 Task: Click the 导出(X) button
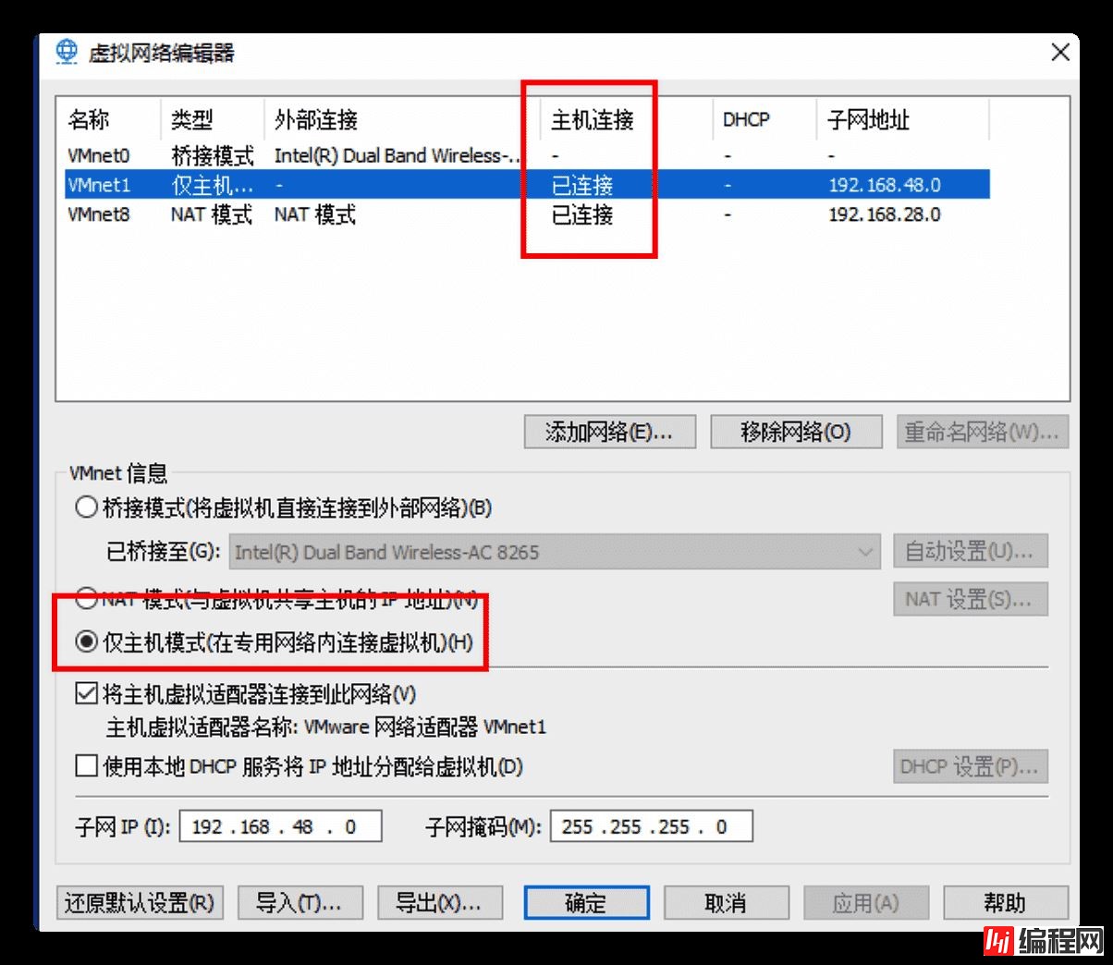click(x=440, y=902)
